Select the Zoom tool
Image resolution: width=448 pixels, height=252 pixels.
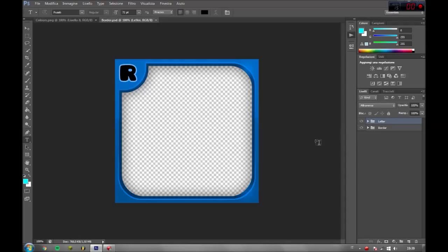pyautogui.click(x=27, y=170)
